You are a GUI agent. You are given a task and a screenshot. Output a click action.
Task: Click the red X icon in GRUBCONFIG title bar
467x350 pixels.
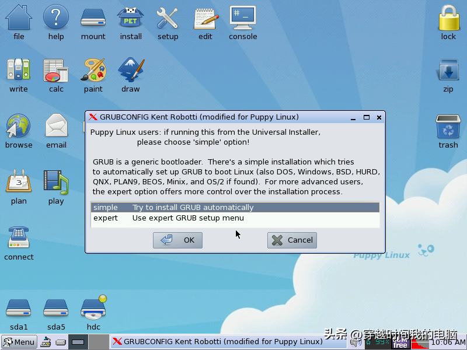93,117
